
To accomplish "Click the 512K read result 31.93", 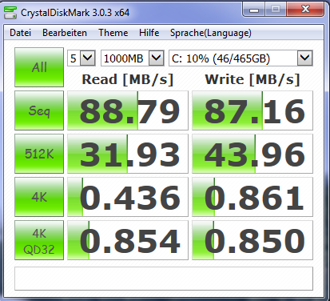I will pos(128,154).
